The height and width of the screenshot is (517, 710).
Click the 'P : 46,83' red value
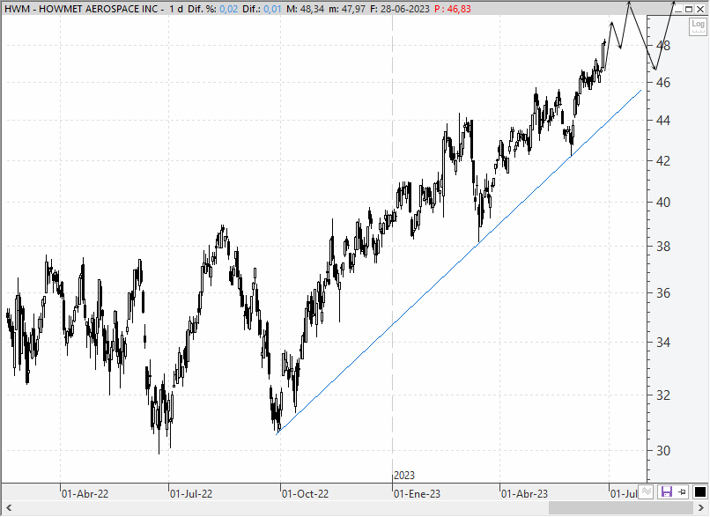pyautogui.click(x=453, y=9)
